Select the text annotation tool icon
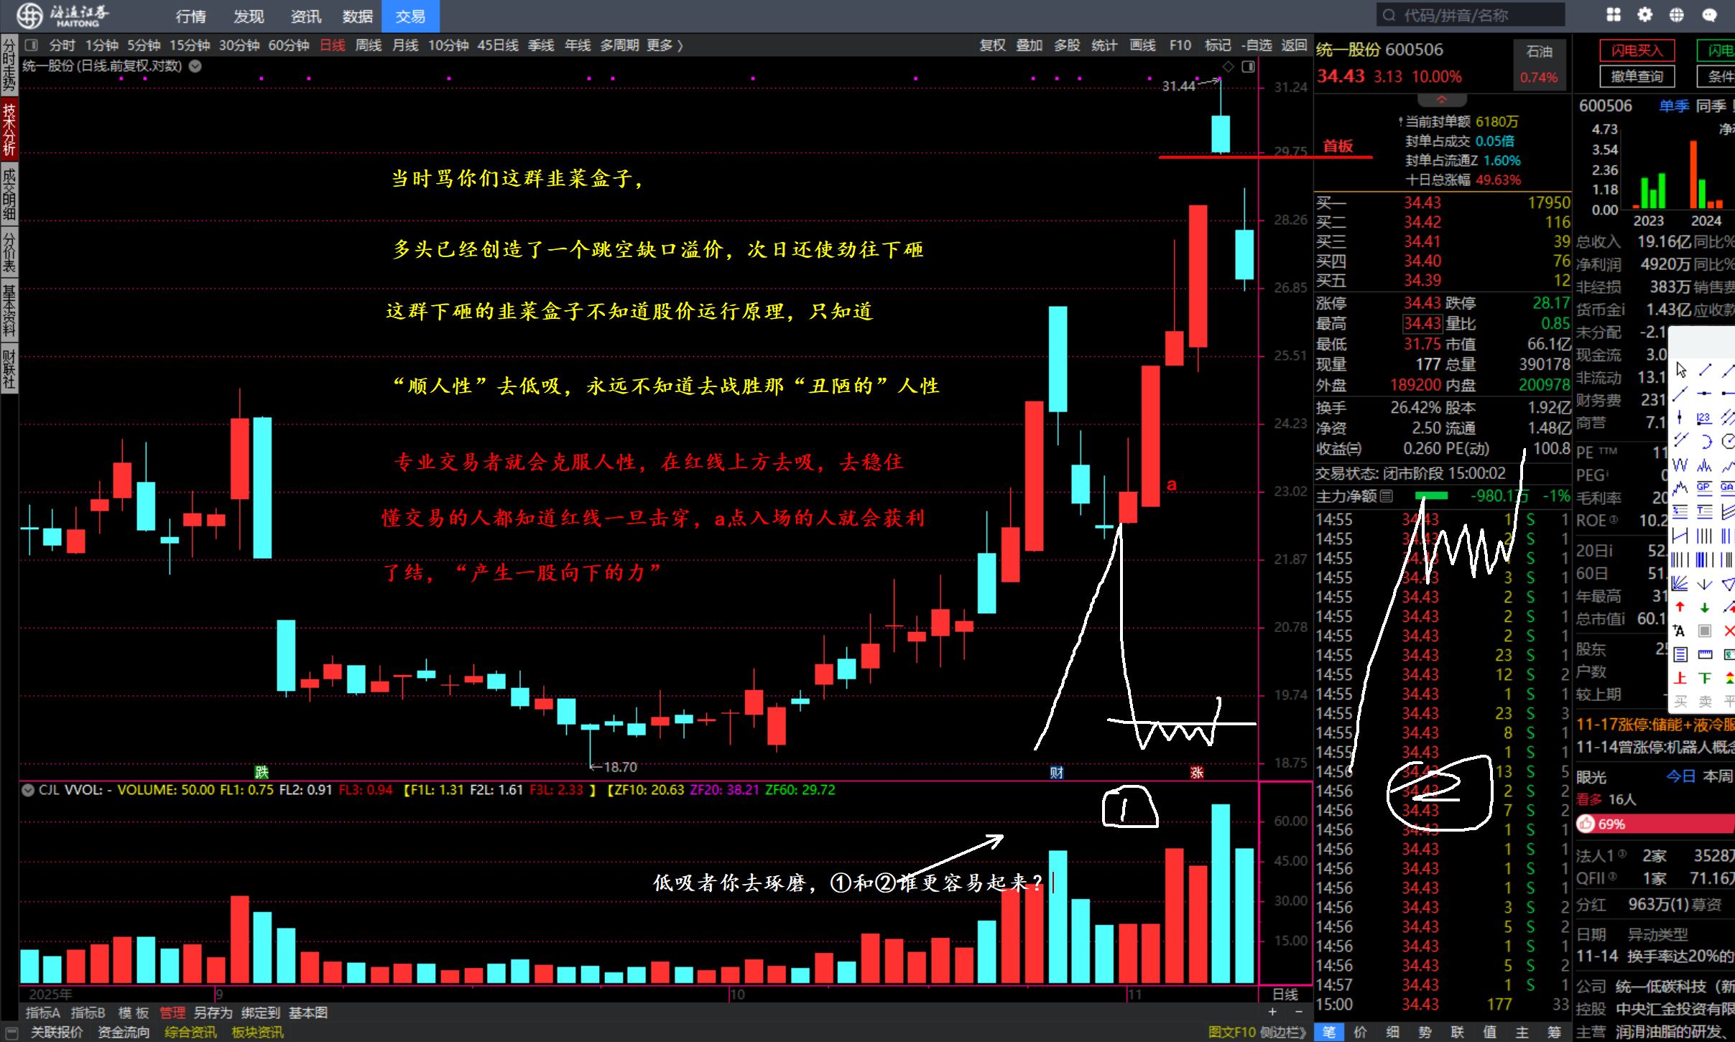The width and height of the screenshot is (1735, 1042). coord(1679,631)
